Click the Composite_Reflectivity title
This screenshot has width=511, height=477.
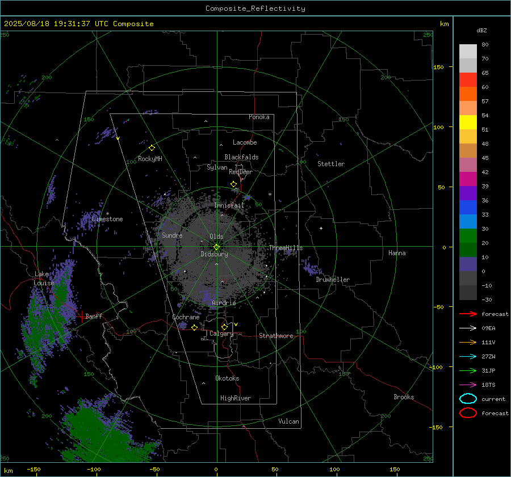coord(256,9)
